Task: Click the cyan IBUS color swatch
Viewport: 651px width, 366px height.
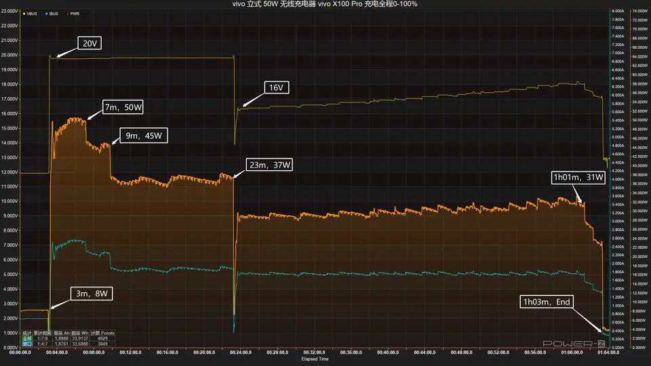Action: (x=47, y=14)
